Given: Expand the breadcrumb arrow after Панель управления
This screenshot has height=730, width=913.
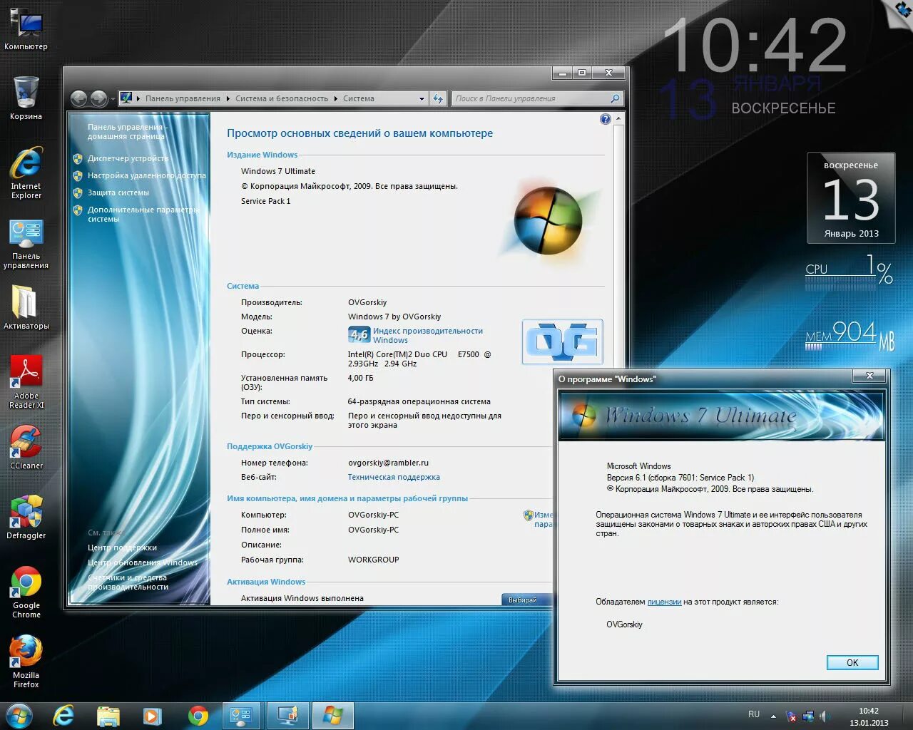Looking at the screenshot, I should click(x=228, y=98).
